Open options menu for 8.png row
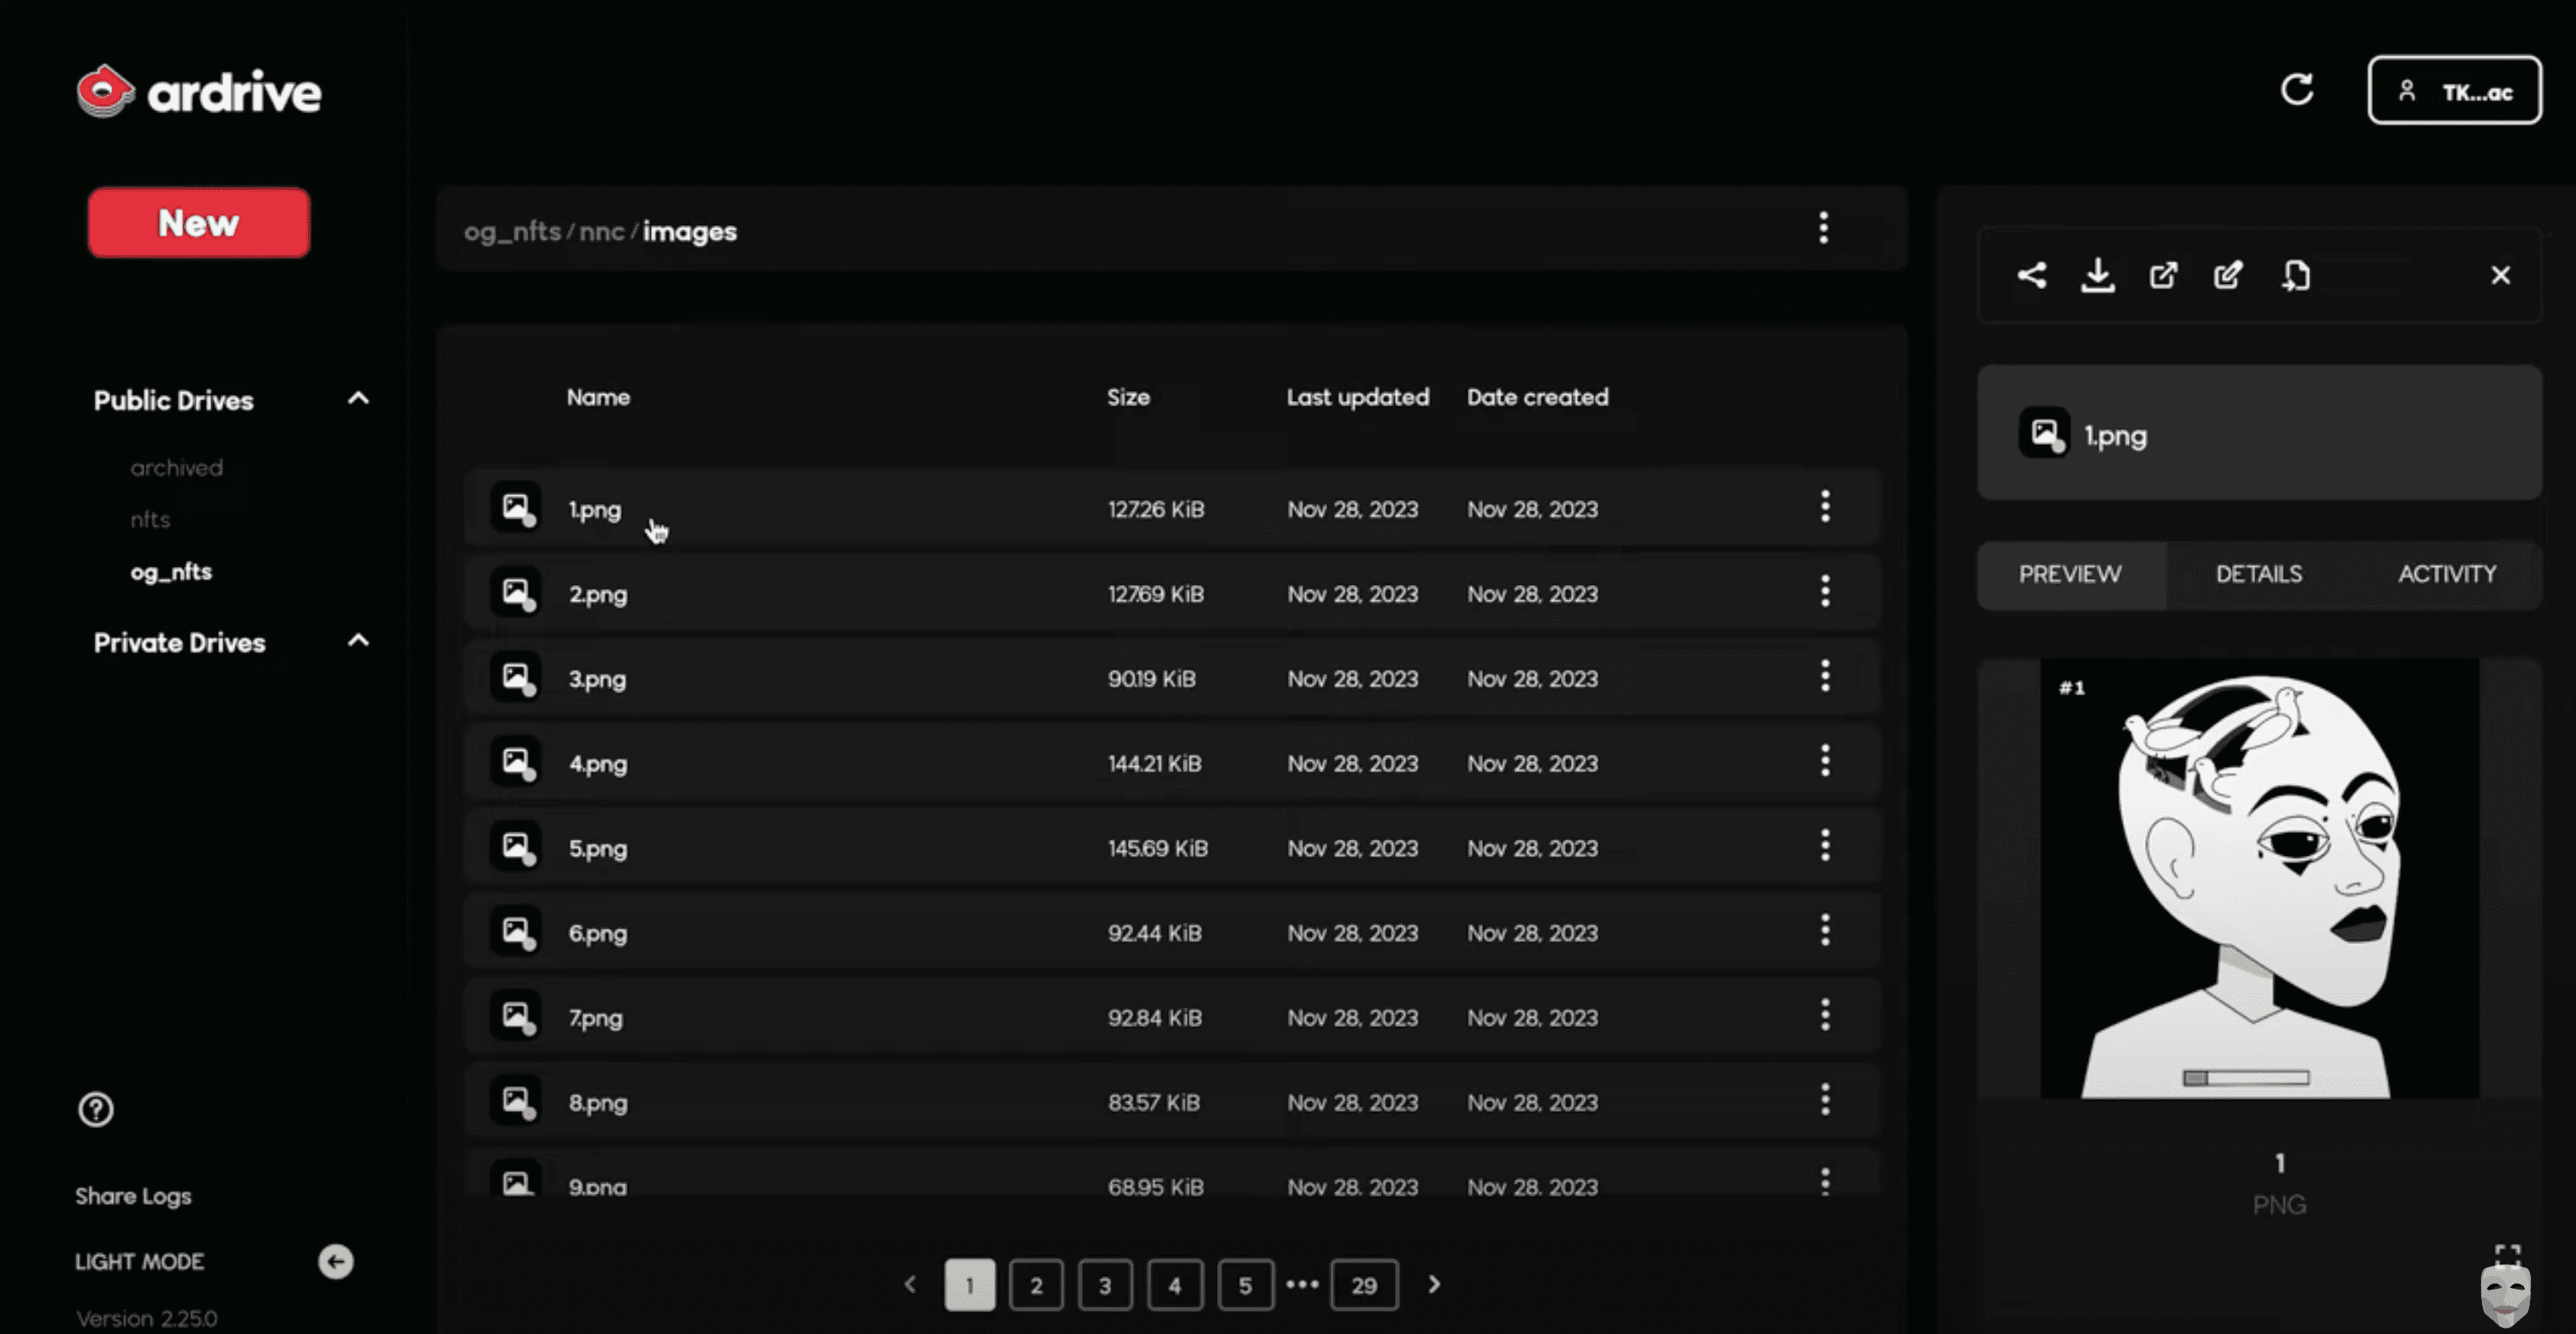The height and width of the screenshot is (1334, 2576). (1825, 1100)
